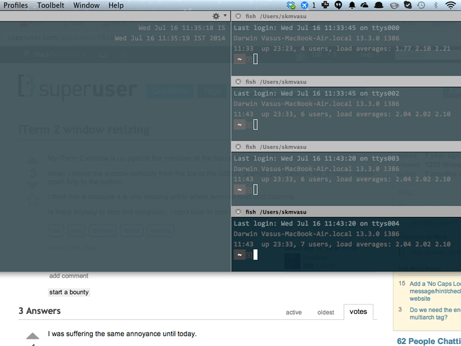
Task: Click the '11:33 up 23:23, 4 users' line
Action: point(342,49)
